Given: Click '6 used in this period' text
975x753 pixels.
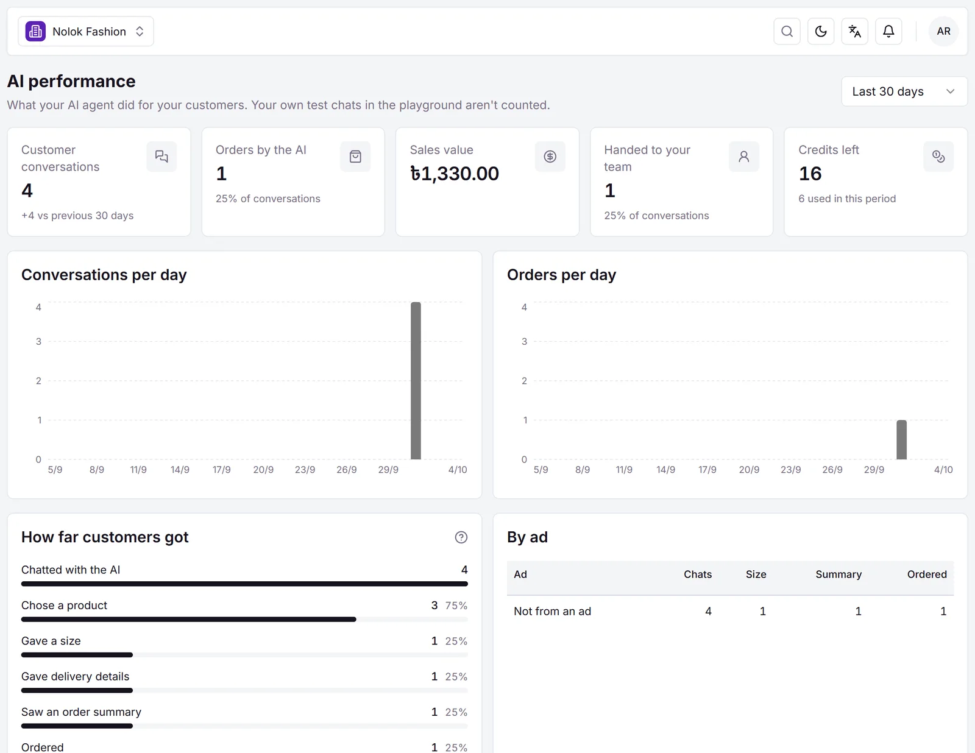Looking at the screenshot, I should pyautogui.click(x=847, y=199).
